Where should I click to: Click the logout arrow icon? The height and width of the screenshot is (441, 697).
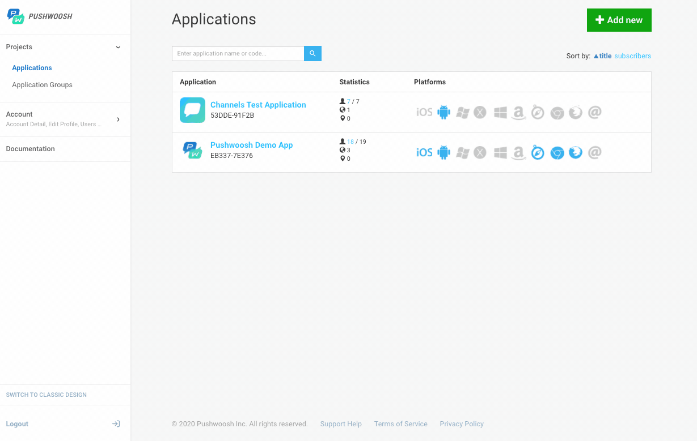116,423
